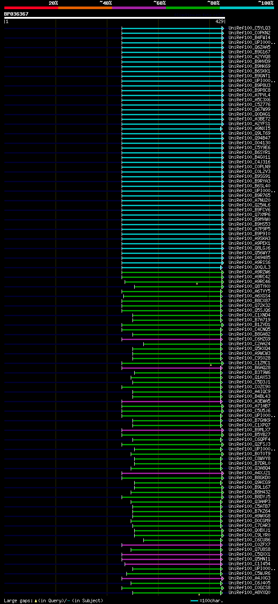278x604 pixels.
Task: Click the UniRef100_A7NU20 label
Action: (249, 200)
